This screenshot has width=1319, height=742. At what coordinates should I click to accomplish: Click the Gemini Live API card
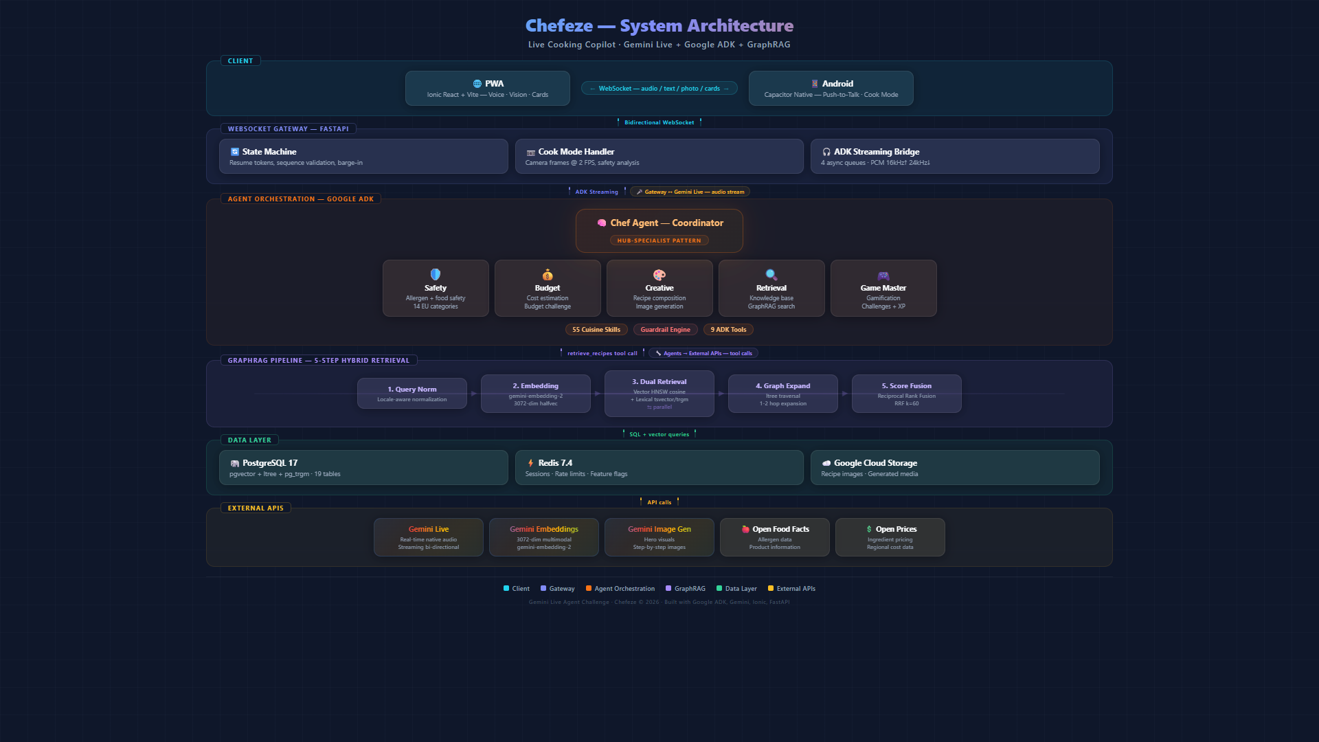(429, 537)
